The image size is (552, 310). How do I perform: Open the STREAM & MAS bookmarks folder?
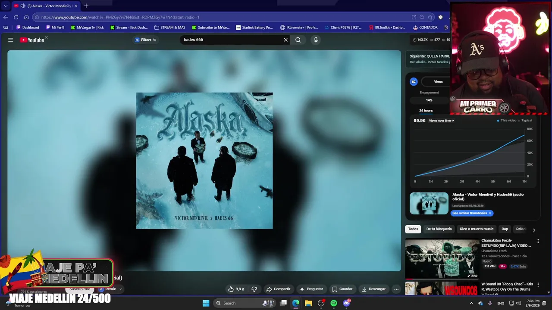pos(169,28)
